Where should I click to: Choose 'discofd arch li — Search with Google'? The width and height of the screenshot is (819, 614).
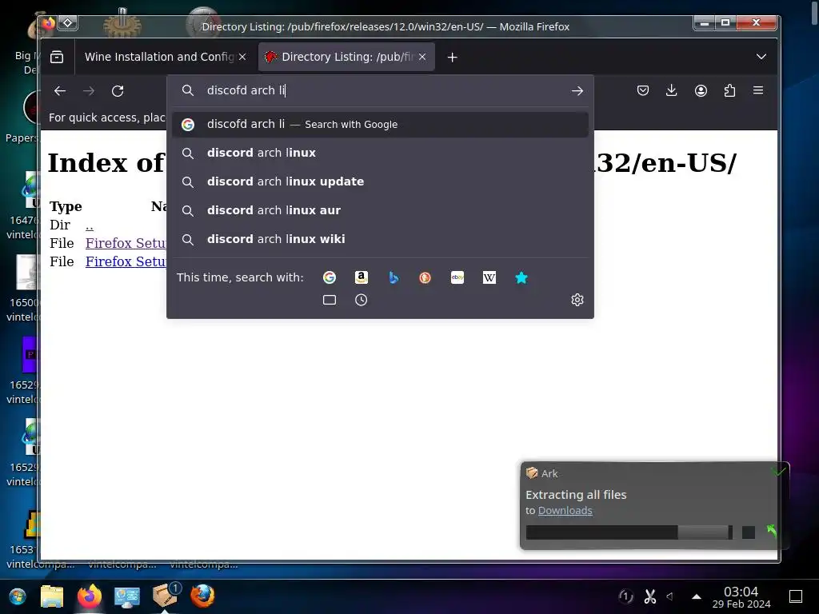coord(380,124)
